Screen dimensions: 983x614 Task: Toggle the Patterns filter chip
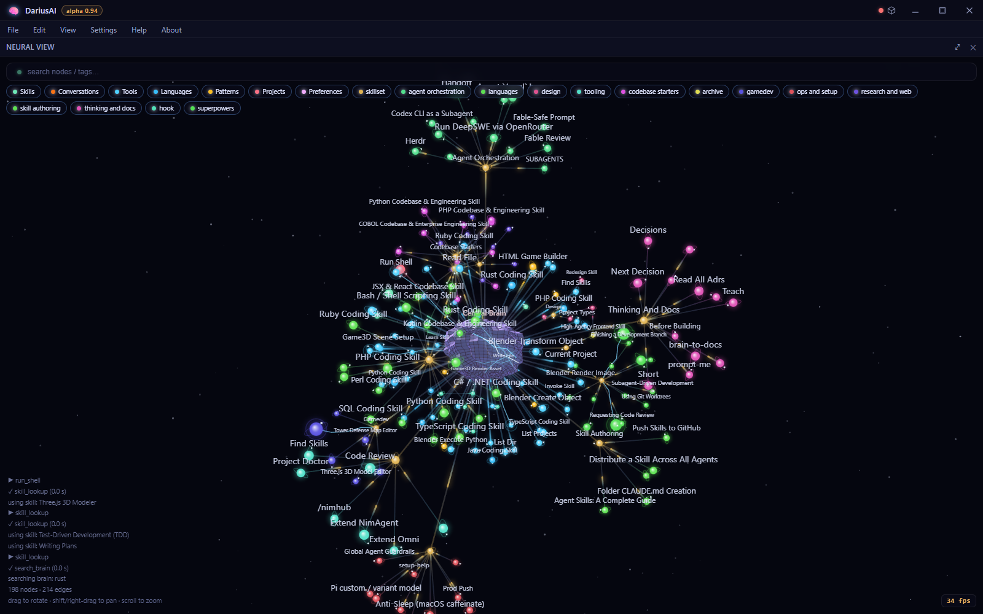[223, 91]
